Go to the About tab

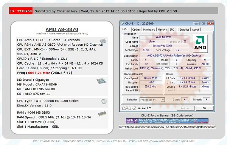click(196, 29)
